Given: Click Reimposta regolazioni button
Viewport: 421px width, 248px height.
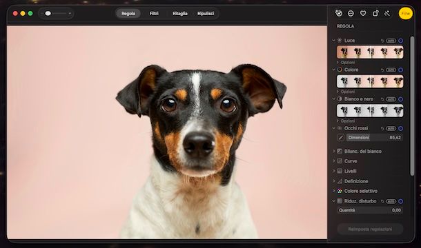Looking at the screenshot, I should pyautogui.click(x=370, y=229).
